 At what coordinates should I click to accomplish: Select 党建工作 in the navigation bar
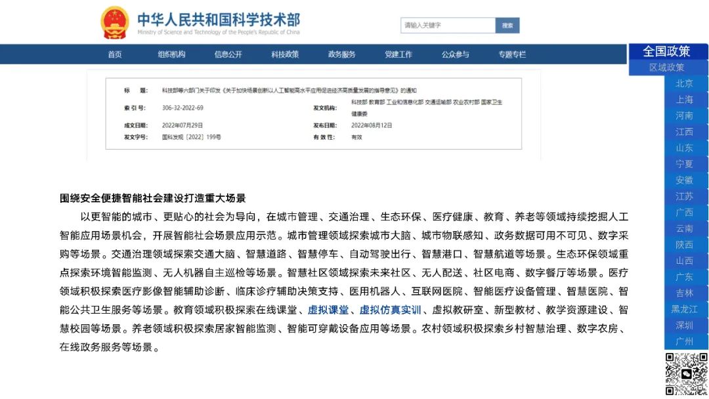point(398,54)
